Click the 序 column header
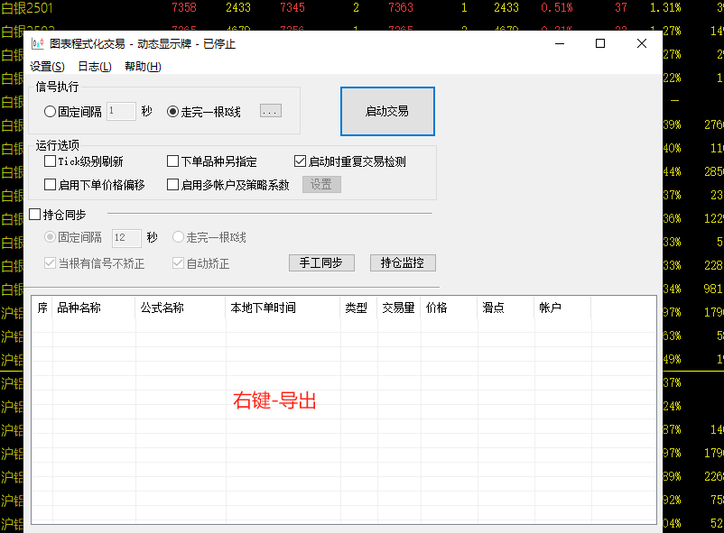Viewport: 724px width, 533px height. point(42,308)
